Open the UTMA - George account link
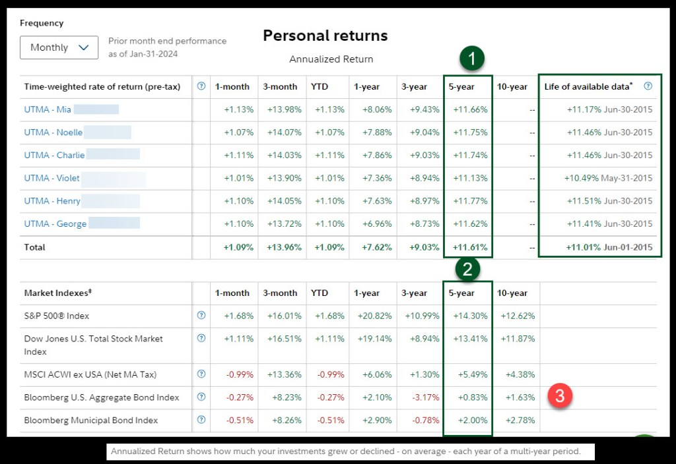 55,223
